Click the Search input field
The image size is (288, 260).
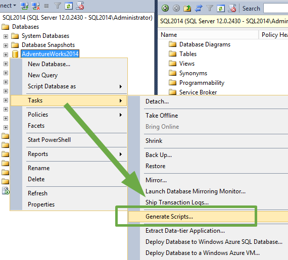pos(276,8)
